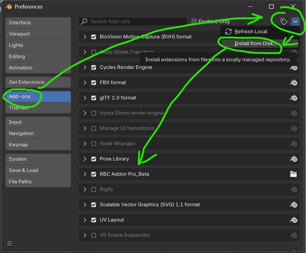Screen dimensions: 306x253
Task: Open Keymap preferences section
Action: point(38,145)
